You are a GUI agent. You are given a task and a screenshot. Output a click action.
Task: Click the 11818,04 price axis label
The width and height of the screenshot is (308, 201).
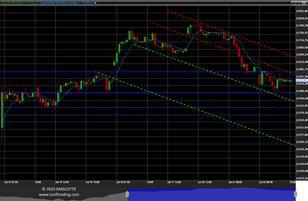302,18
